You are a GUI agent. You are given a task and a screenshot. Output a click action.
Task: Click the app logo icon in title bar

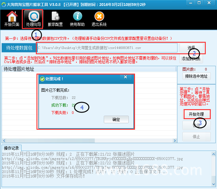pyautogui.click(x=4, y=5)
